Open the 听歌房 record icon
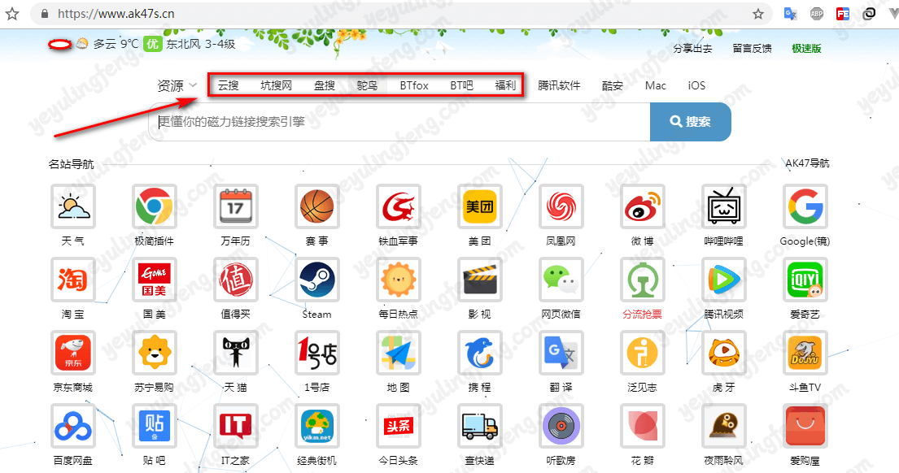Viewport: 899px width, 473px height. click(561, 426)
